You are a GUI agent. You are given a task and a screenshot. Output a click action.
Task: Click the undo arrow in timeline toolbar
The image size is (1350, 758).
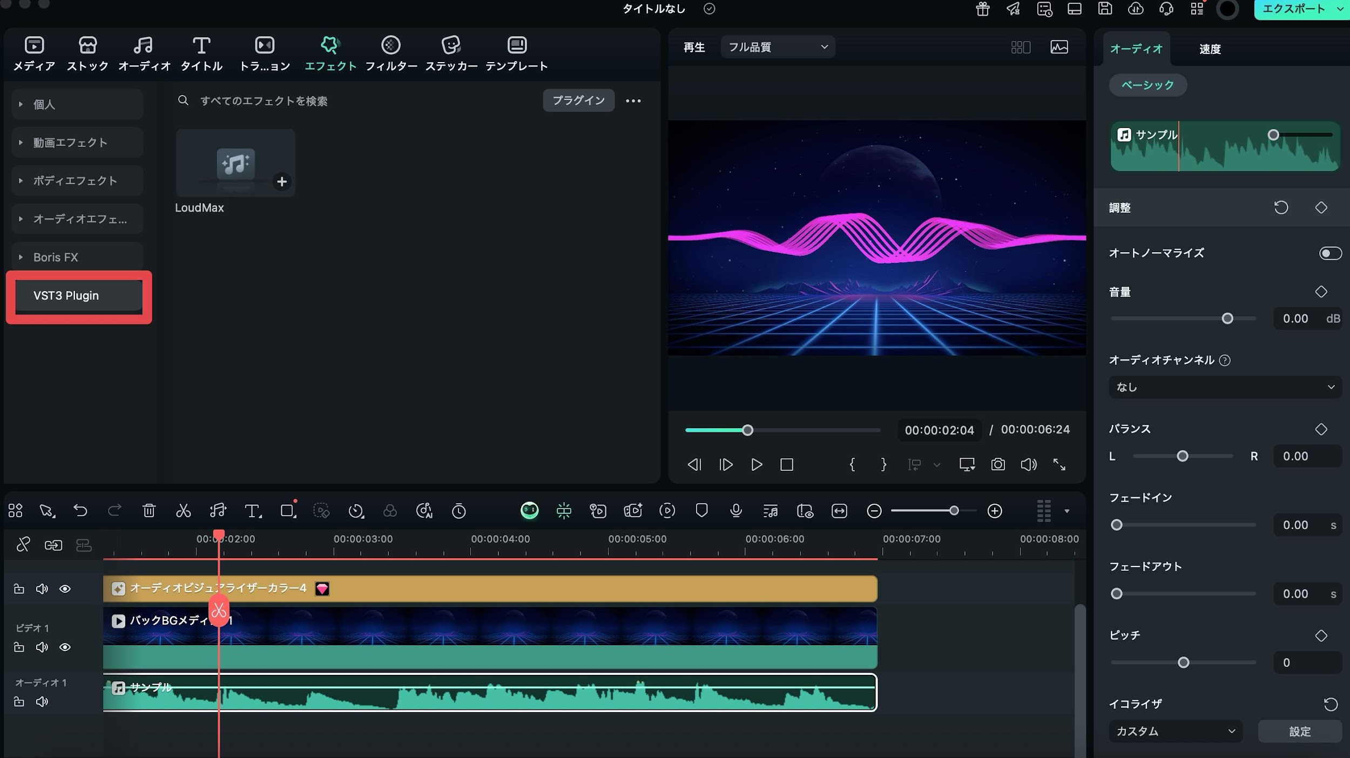pos(80,510)
